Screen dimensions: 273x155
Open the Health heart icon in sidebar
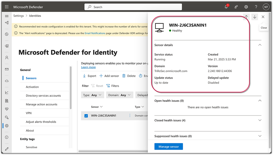tap(7, 109)
